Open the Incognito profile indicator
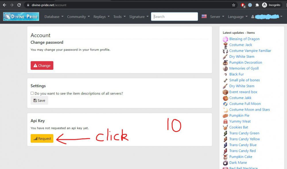Image resolution: width=287 pixels, height=169 pixels. tap(271, 5)
